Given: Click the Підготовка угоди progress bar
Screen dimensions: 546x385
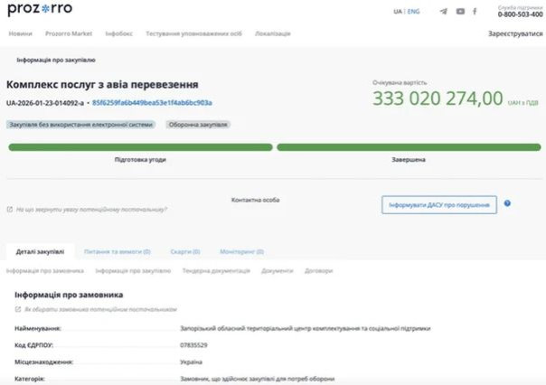Looking at the screenshot, I should [x=140, y=147].
